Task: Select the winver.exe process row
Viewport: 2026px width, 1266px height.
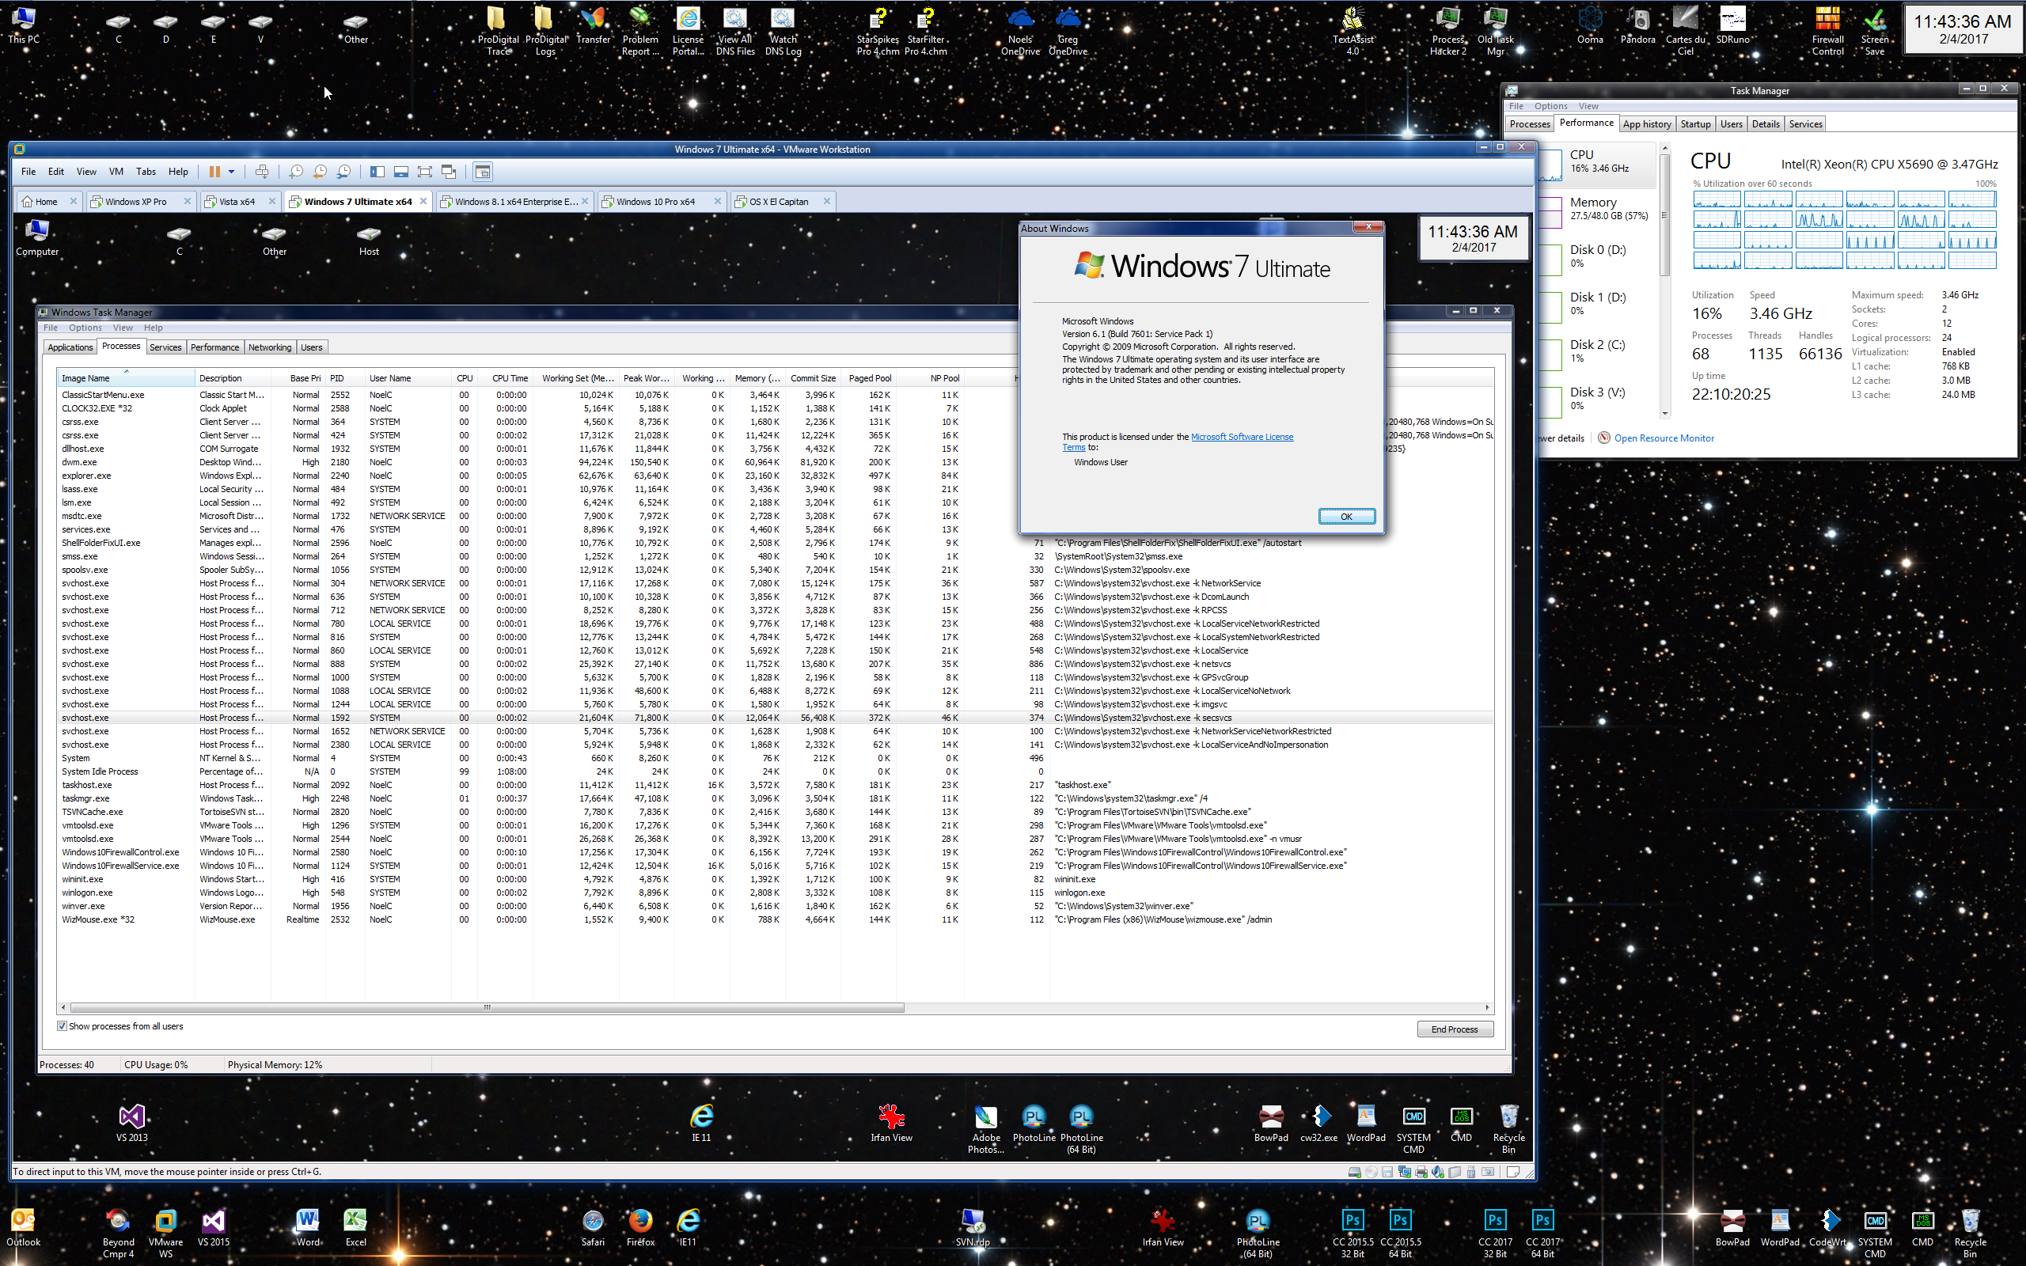Action: point(776,906)
